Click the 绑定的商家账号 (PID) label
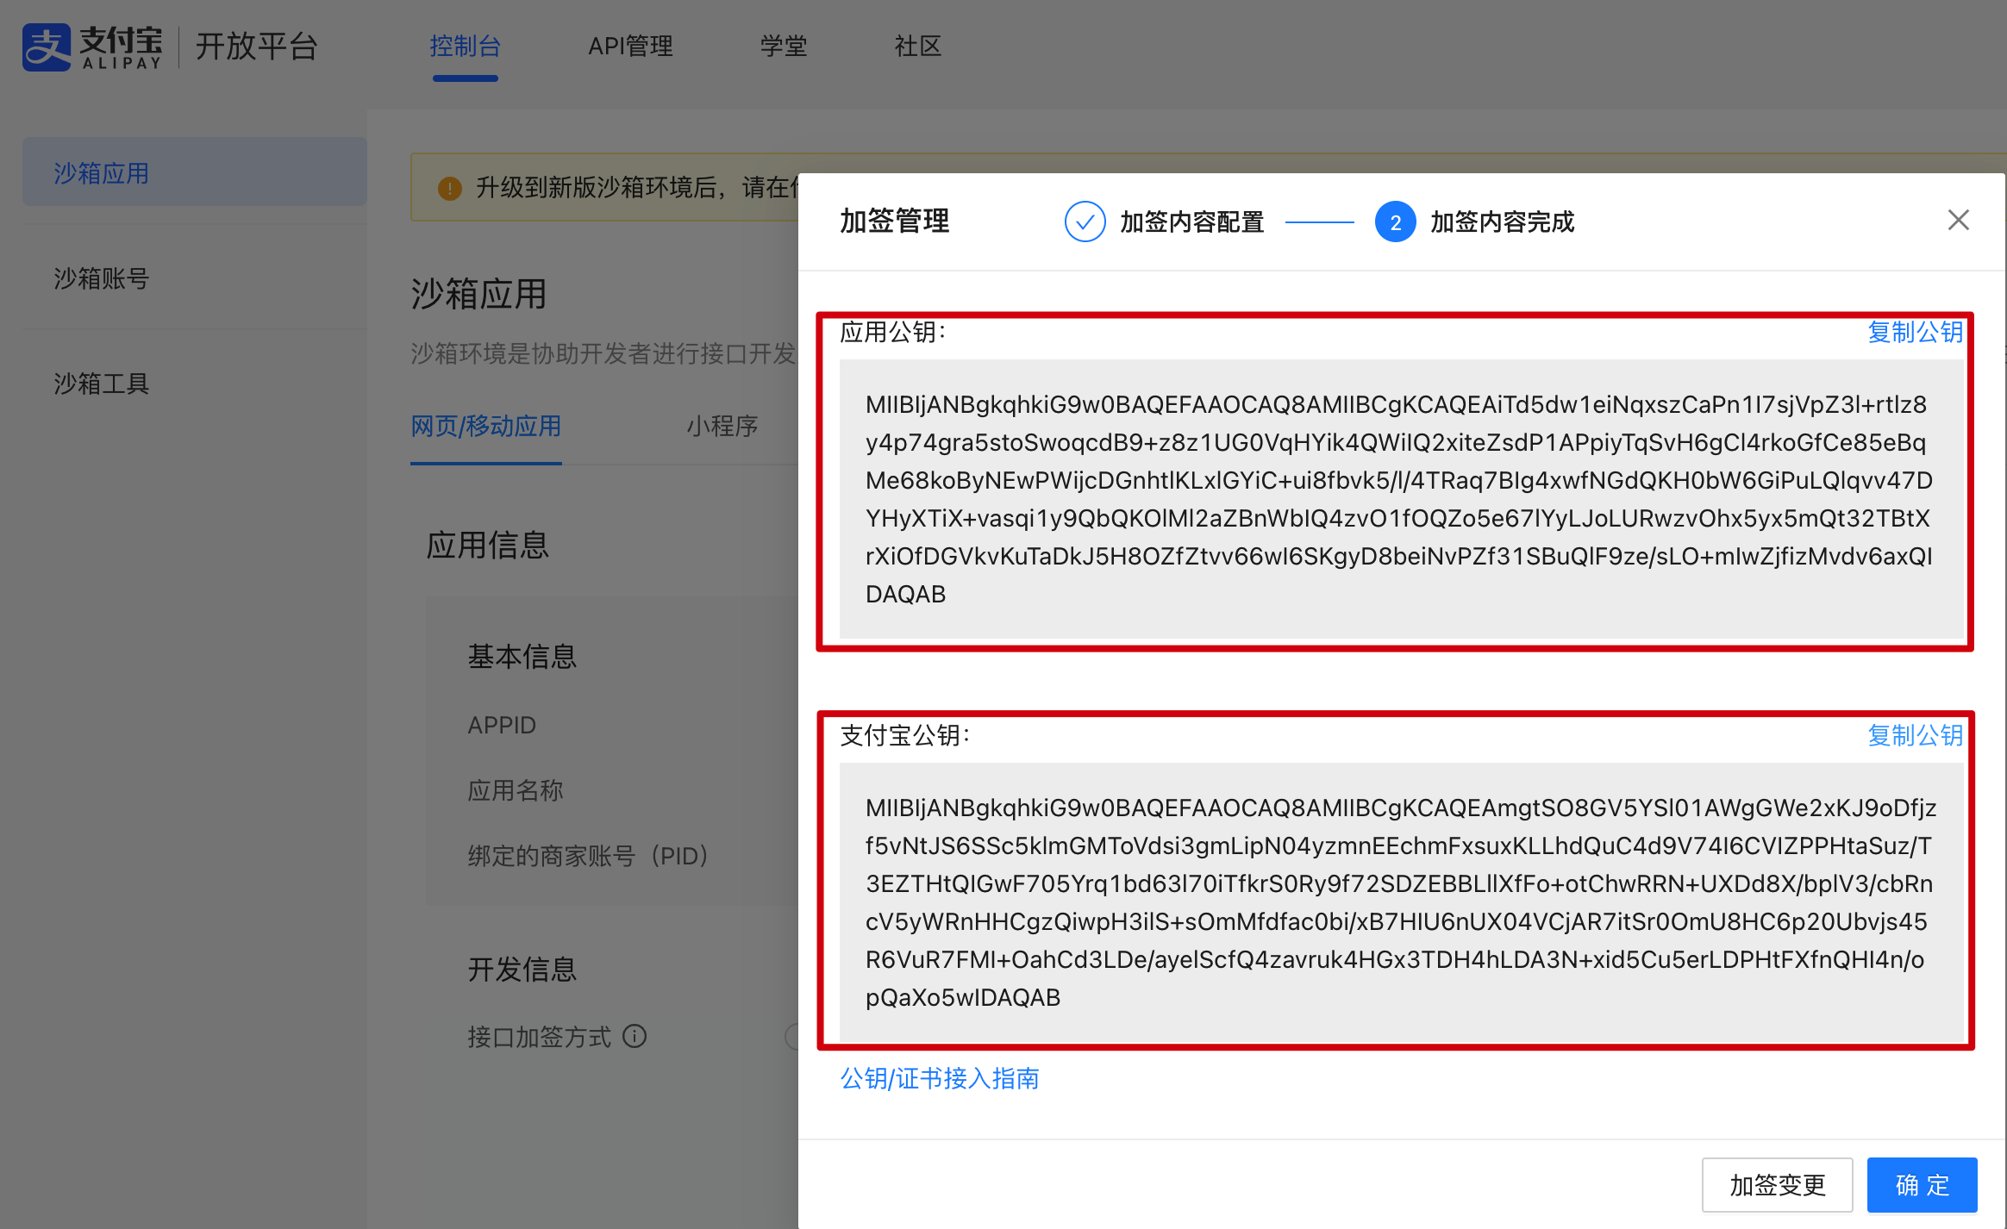This screenshot has height=1229, width=2007. point(588,856)
